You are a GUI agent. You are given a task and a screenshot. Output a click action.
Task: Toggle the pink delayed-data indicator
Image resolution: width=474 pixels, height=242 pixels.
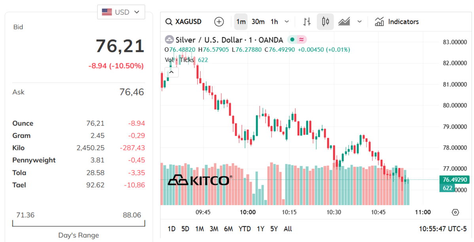coord(301,40)
